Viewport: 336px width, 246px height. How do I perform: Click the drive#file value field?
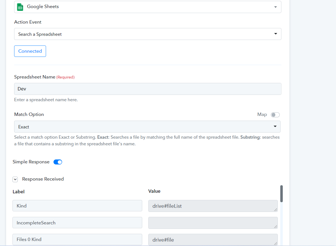(213, 240)
